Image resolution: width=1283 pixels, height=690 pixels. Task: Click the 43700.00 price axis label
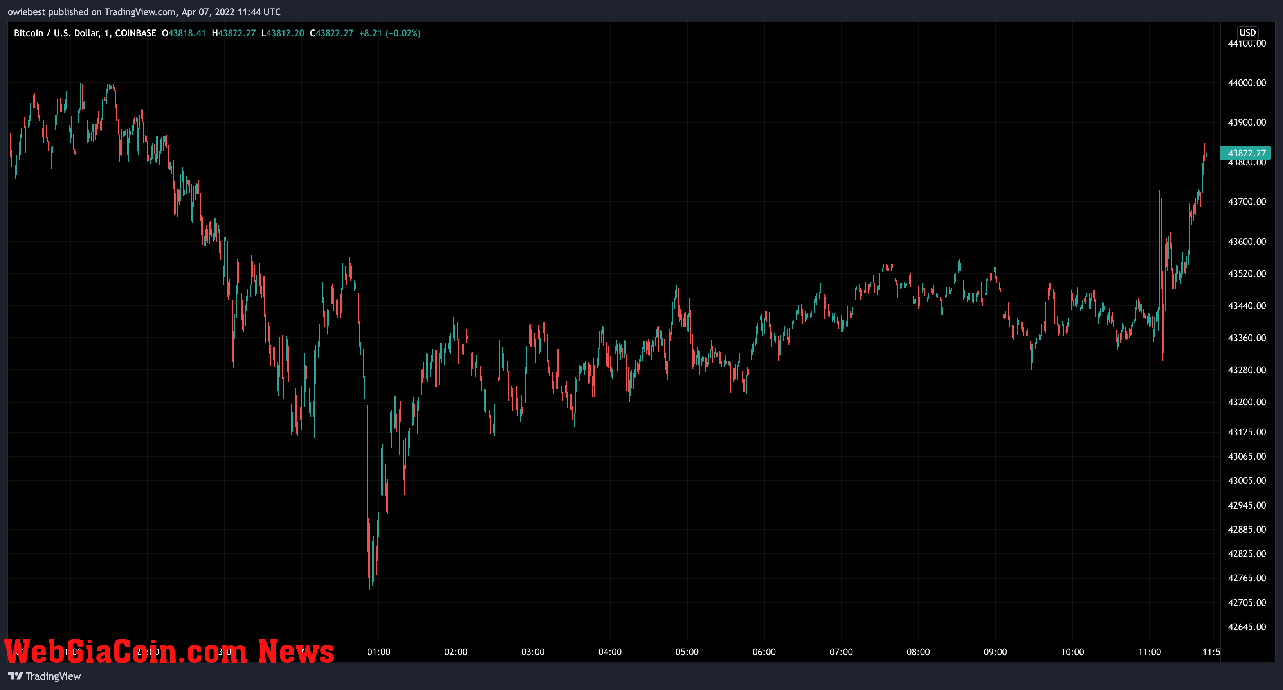(x=1247, y=201)
